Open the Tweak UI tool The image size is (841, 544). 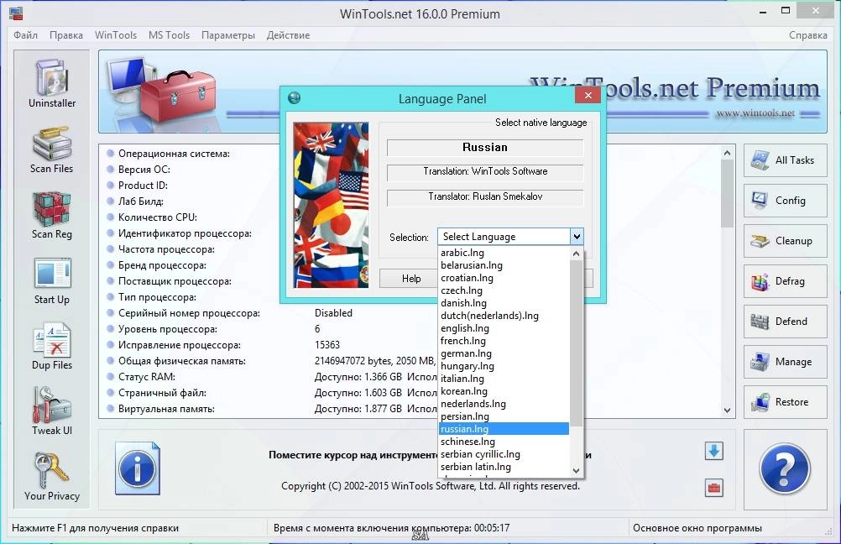point(52,411)
